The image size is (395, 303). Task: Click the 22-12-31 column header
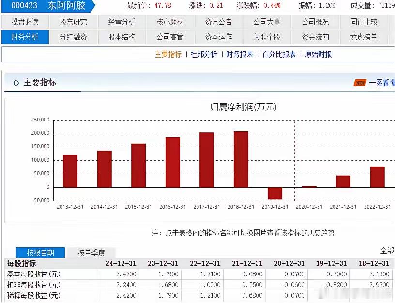coord(205,263)
